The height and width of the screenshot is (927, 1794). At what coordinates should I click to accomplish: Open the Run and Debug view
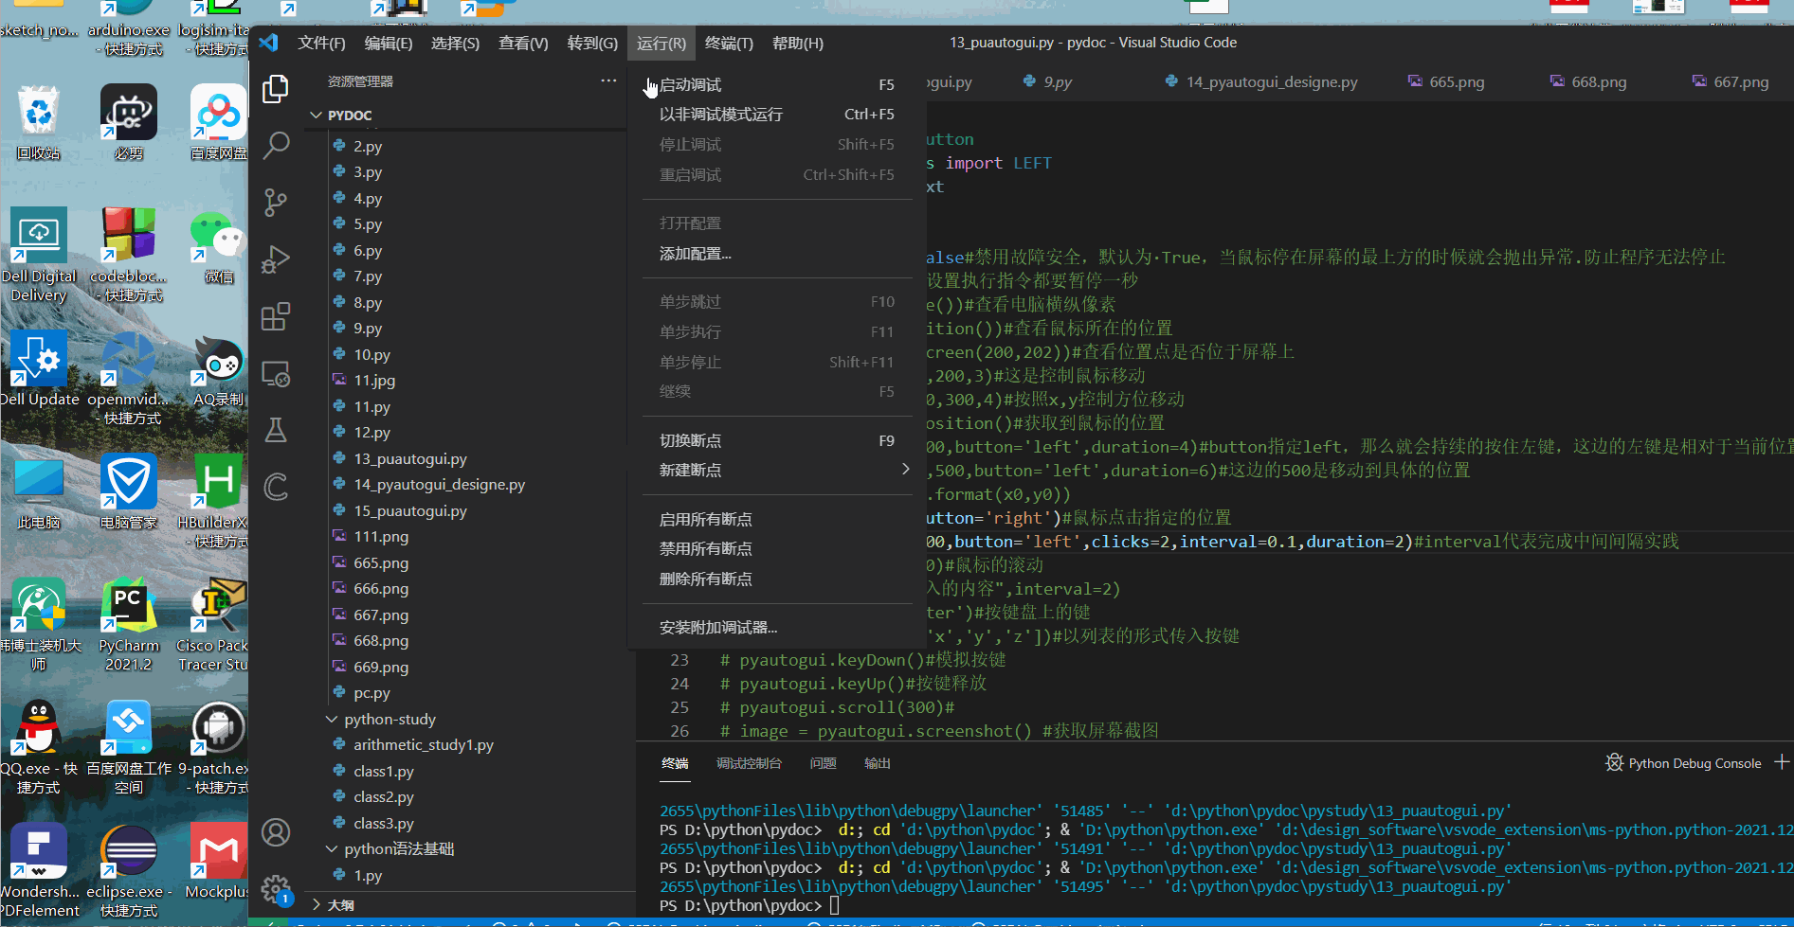(276, 259)
